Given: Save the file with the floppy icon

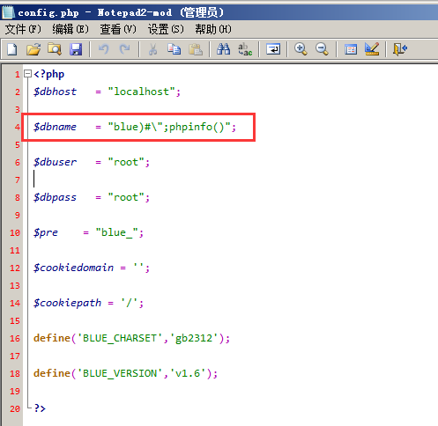Looking at the screenshot, I should (76, 49).
